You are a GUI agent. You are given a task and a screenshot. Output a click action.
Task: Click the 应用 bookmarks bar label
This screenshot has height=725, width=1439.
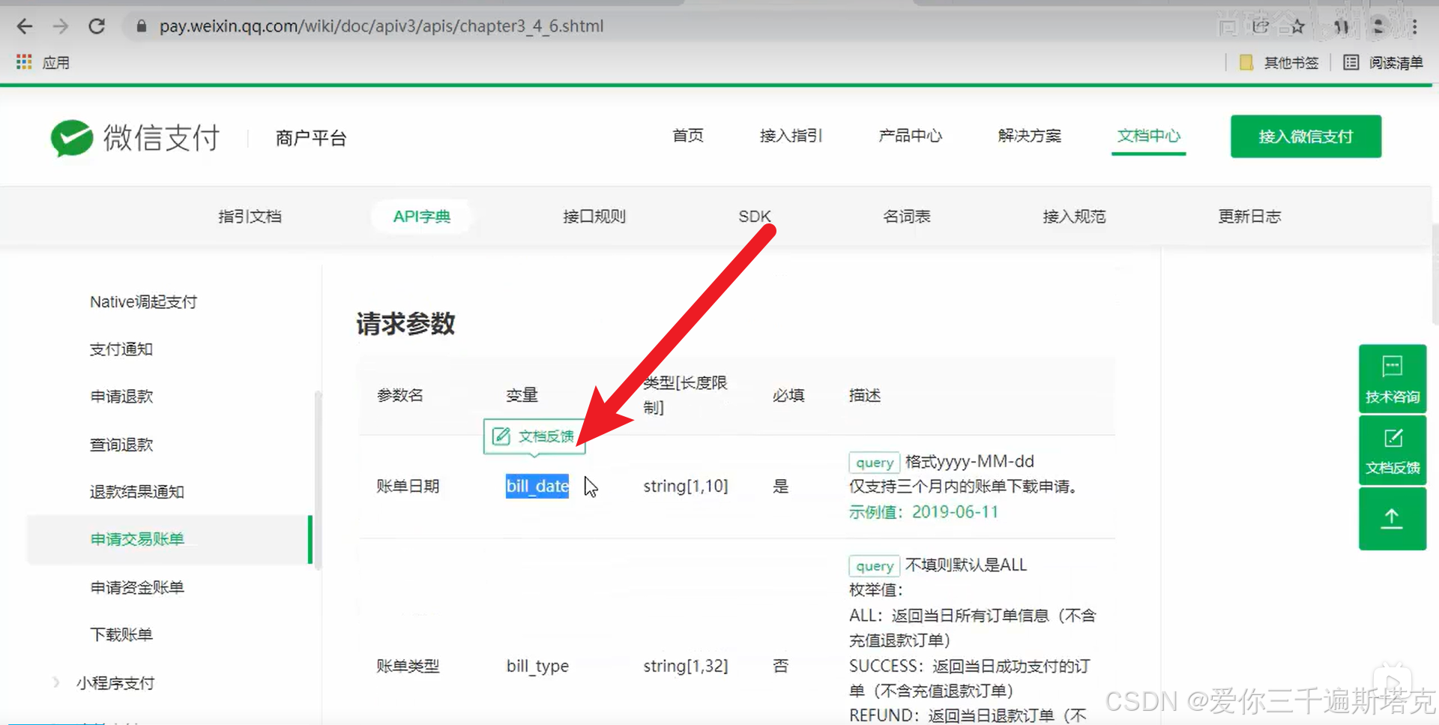tap(55, 62)
